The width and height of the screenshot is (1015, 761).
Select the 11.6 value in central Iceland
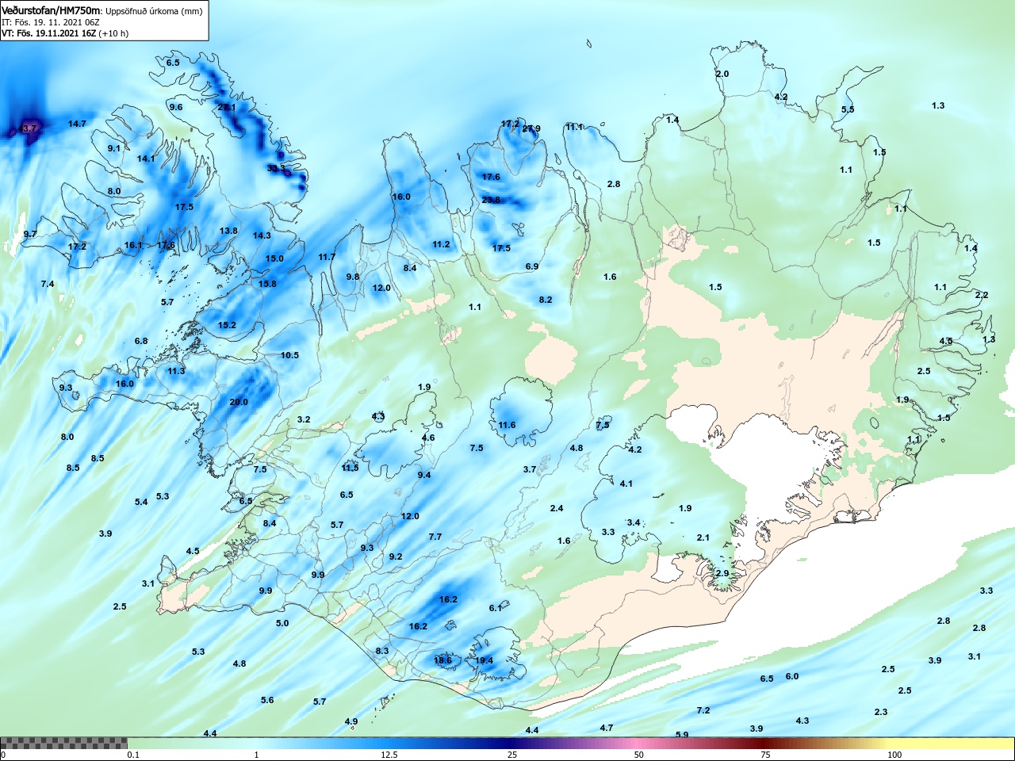[x=507, y=425]
